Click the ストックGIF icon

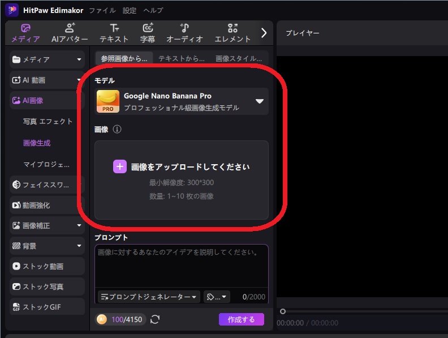(16, 307)
